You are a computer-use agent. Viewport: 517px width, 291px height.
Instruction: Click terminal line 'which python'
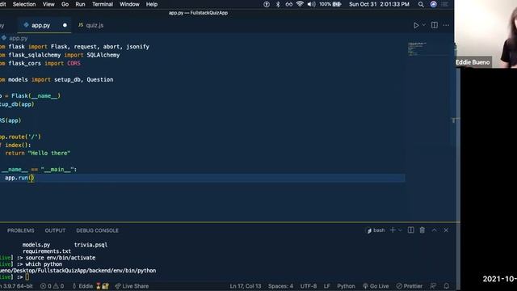pyautogui.click(x=44, y=264)
